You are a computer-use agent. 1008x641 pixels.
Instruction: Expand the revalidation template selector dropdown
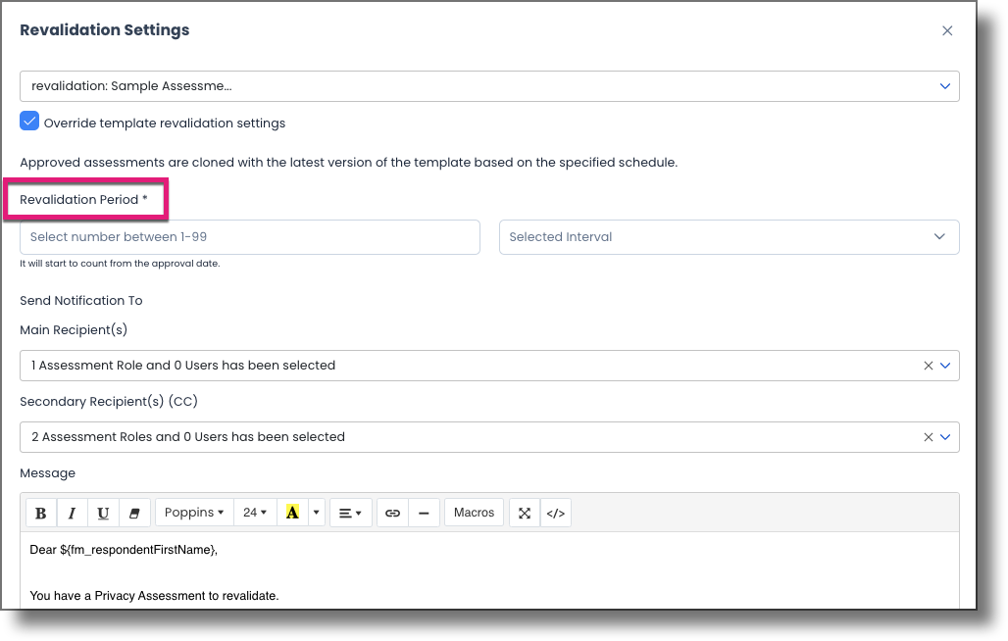point(944,86)
